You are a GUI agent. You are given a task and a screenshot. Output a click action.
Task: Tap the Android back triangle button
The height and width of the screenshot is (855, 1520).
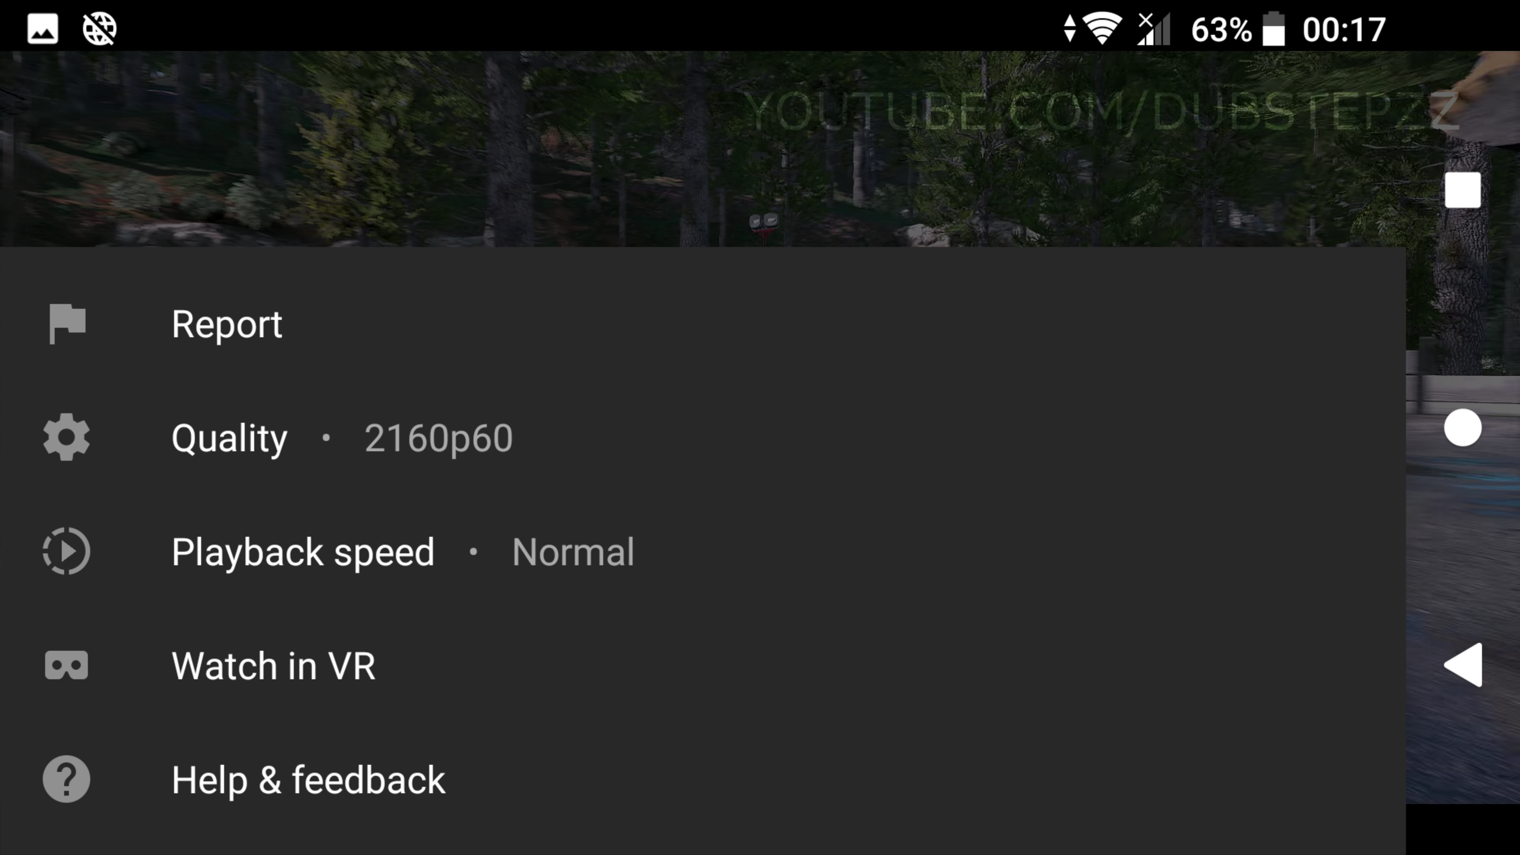(1463, 665)
